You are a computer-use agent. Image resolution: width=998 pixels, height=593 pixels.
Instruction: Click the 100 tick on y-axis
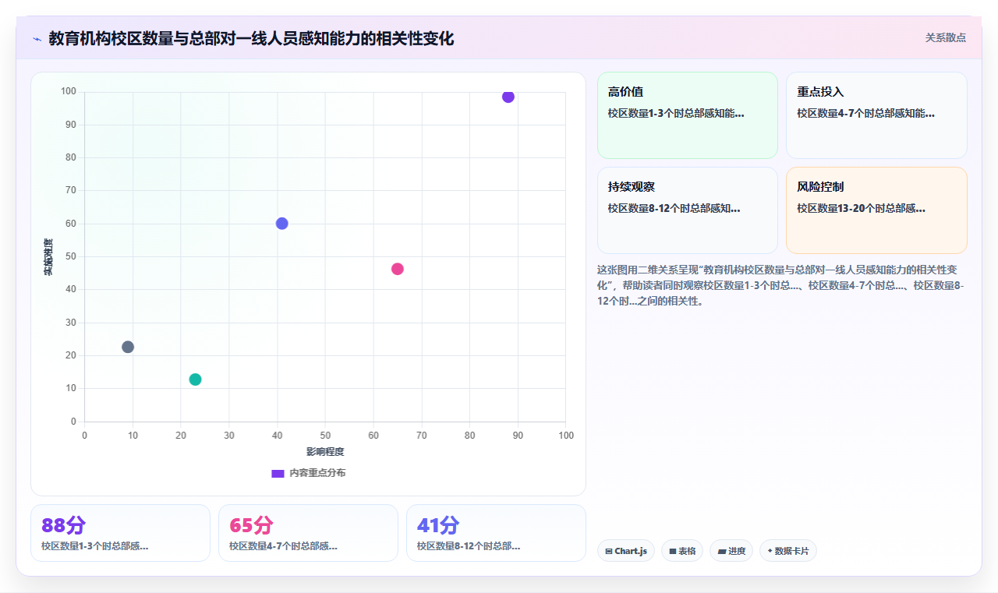(69, 92)
